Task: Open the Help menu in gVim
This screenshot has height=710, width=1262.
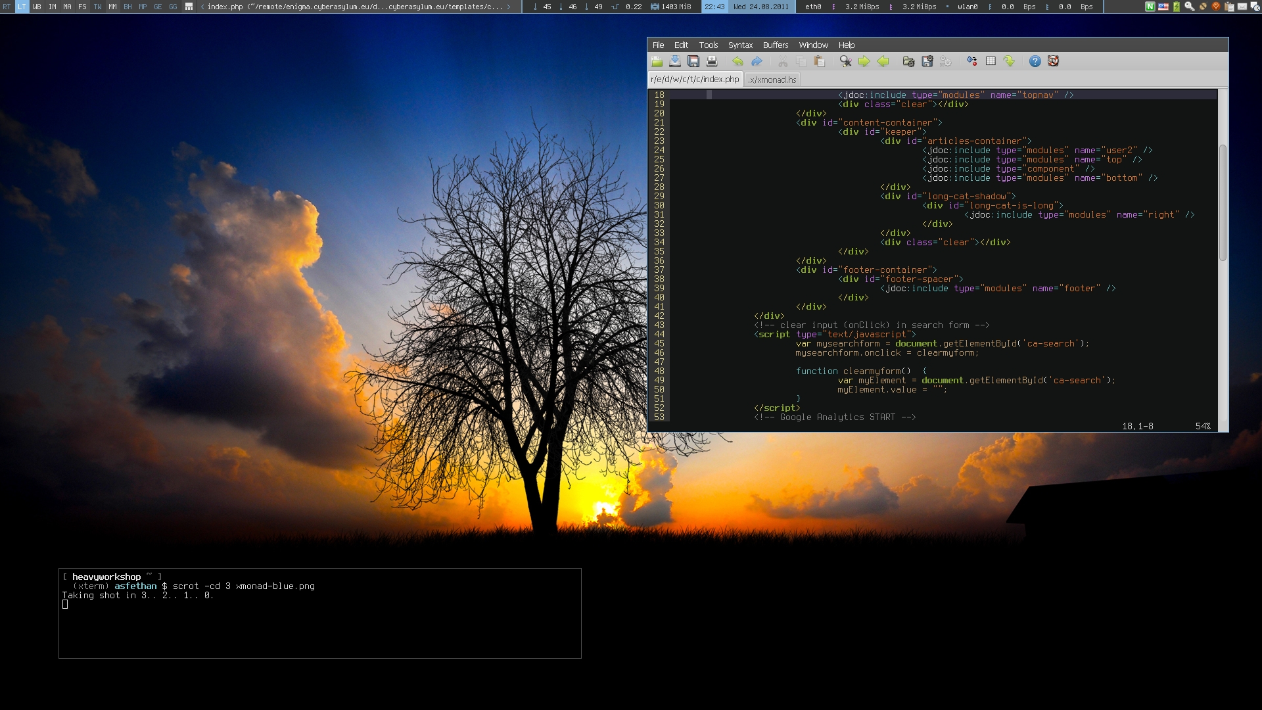Action: tap(847, 45)
